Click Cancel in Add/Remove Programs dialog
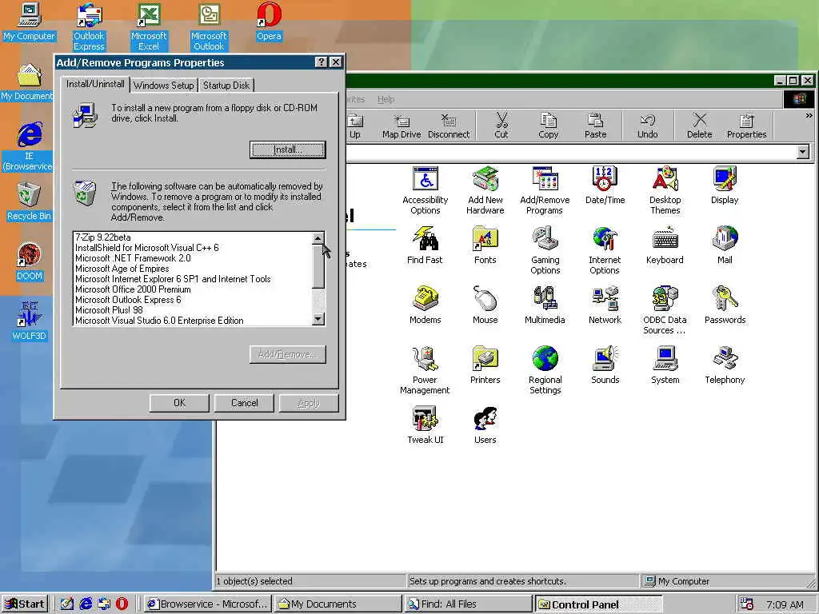819x614 pixels. pos(244,403)
